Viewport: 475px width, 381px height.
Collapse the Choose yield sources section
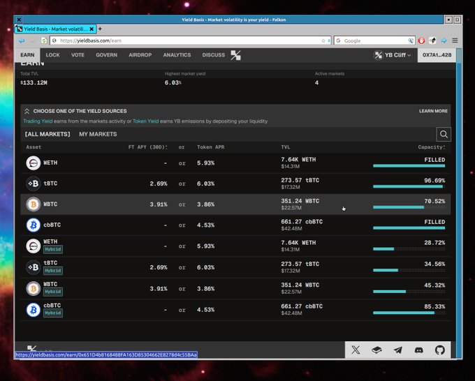click(x=27, y=111)
